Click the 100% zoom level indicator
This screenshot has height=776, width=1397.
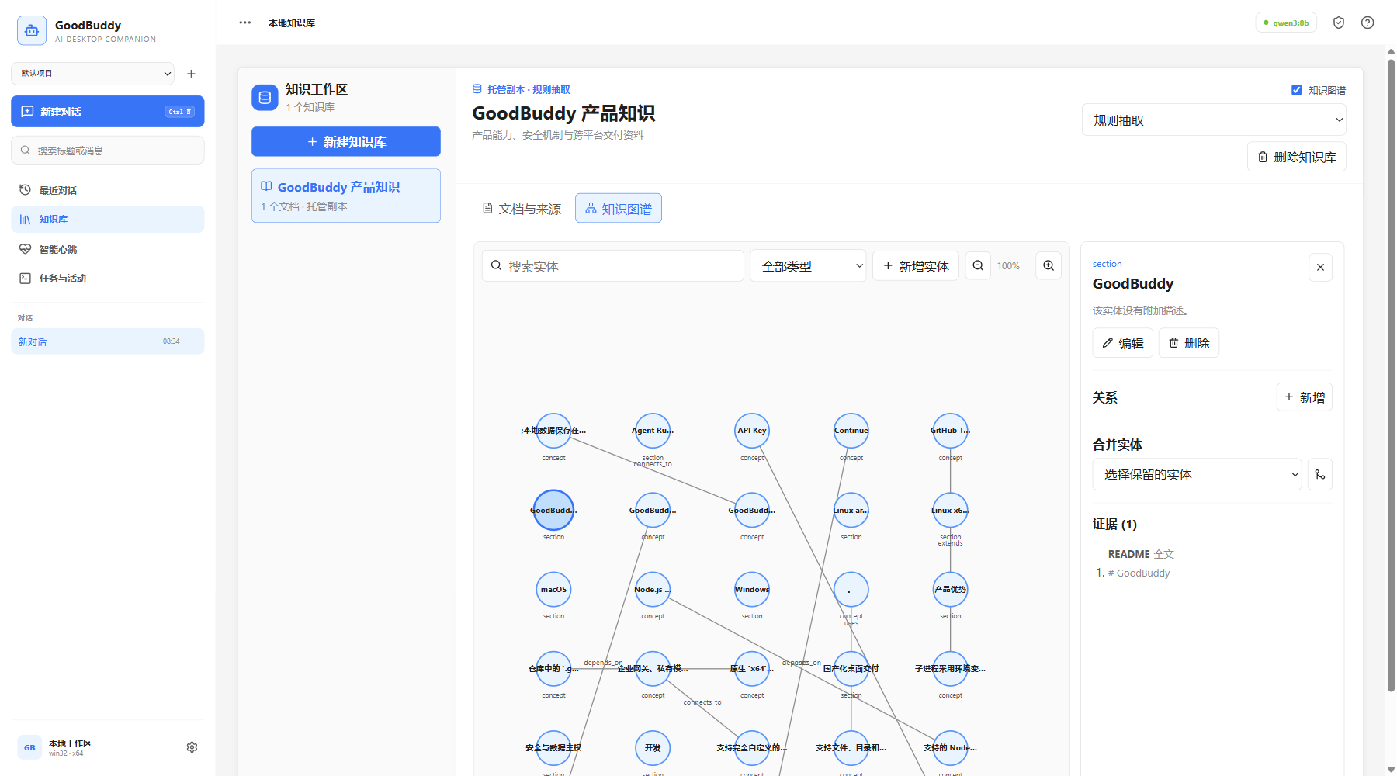tap(1008, 266)
